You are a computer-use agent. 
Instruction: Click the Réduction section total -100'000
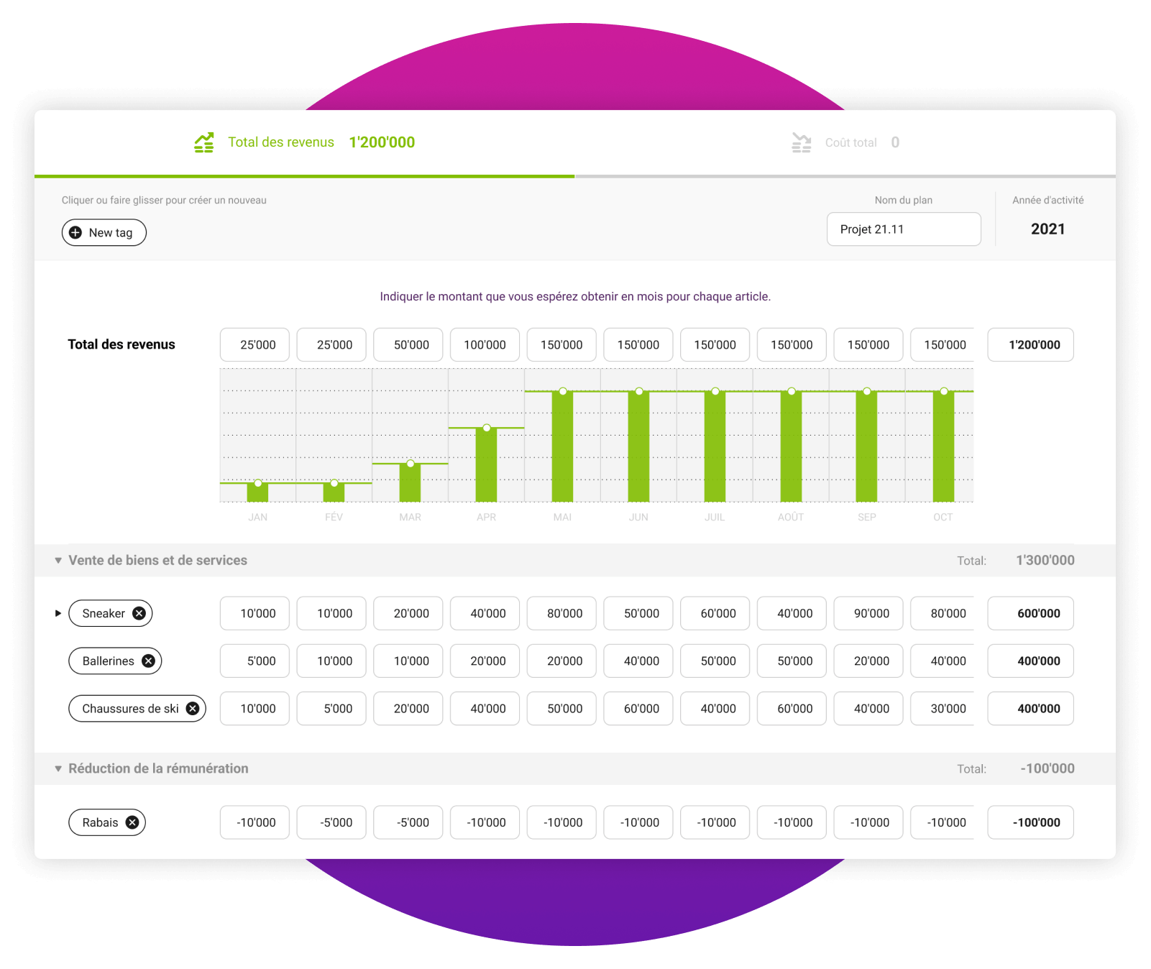(x=1047, y=769)
